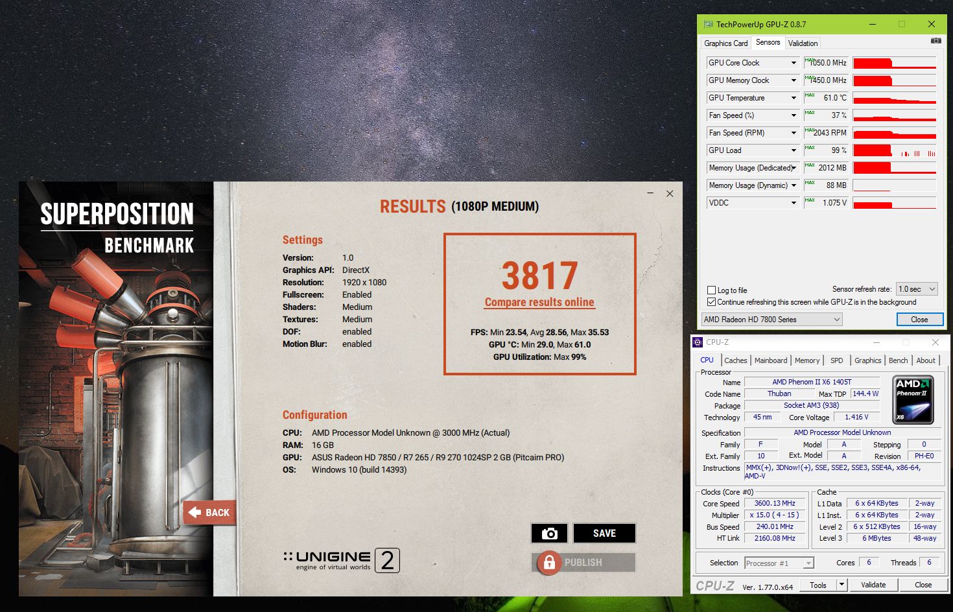Click the CPU-Z title bar app icon

click(x=698, y=342)
